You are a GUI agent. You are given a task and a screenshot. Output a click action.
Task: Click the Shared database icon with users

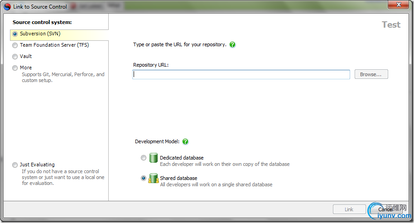click(154, 178)
